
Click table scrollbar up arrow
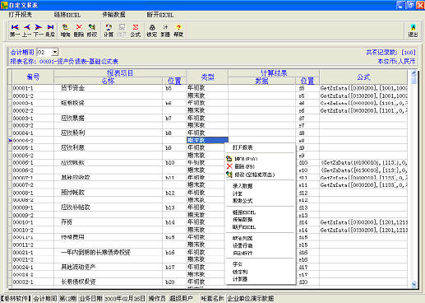[x=413, y=73]
